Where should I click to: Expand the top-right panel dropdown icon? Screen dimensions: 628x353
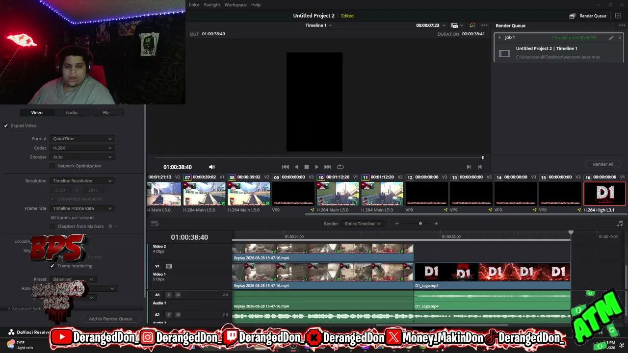coord(618,16)
